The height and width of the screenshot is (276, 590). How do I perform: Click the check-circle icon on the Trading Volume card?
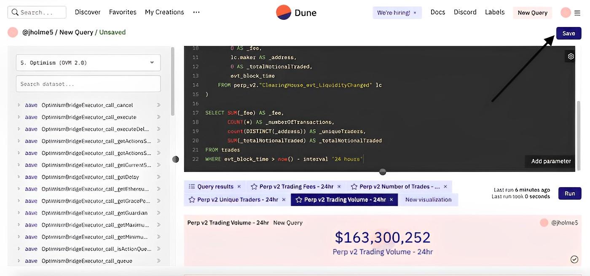574,259
